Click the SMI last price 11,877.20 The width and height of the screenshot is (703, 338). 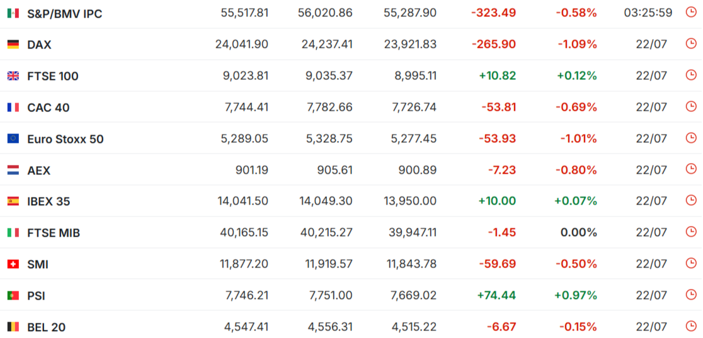[244, 264]
